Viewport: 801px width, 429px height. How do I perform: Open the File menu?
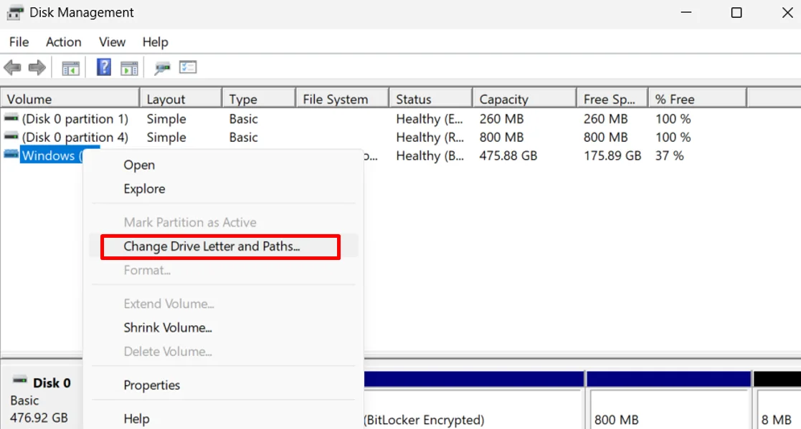click(19, 42)
